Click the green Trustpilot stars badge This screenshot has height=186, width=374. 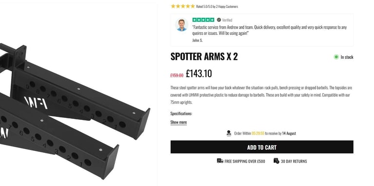203,20
